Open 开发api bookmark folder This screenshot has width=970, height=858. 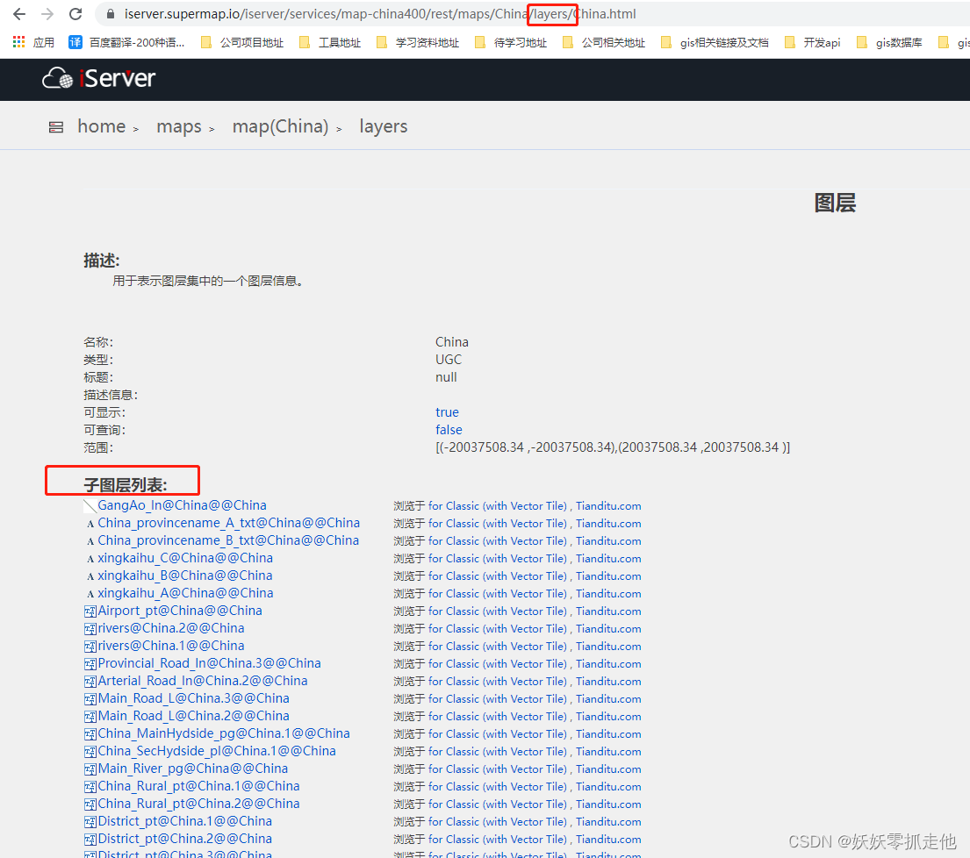pos(812,42)
